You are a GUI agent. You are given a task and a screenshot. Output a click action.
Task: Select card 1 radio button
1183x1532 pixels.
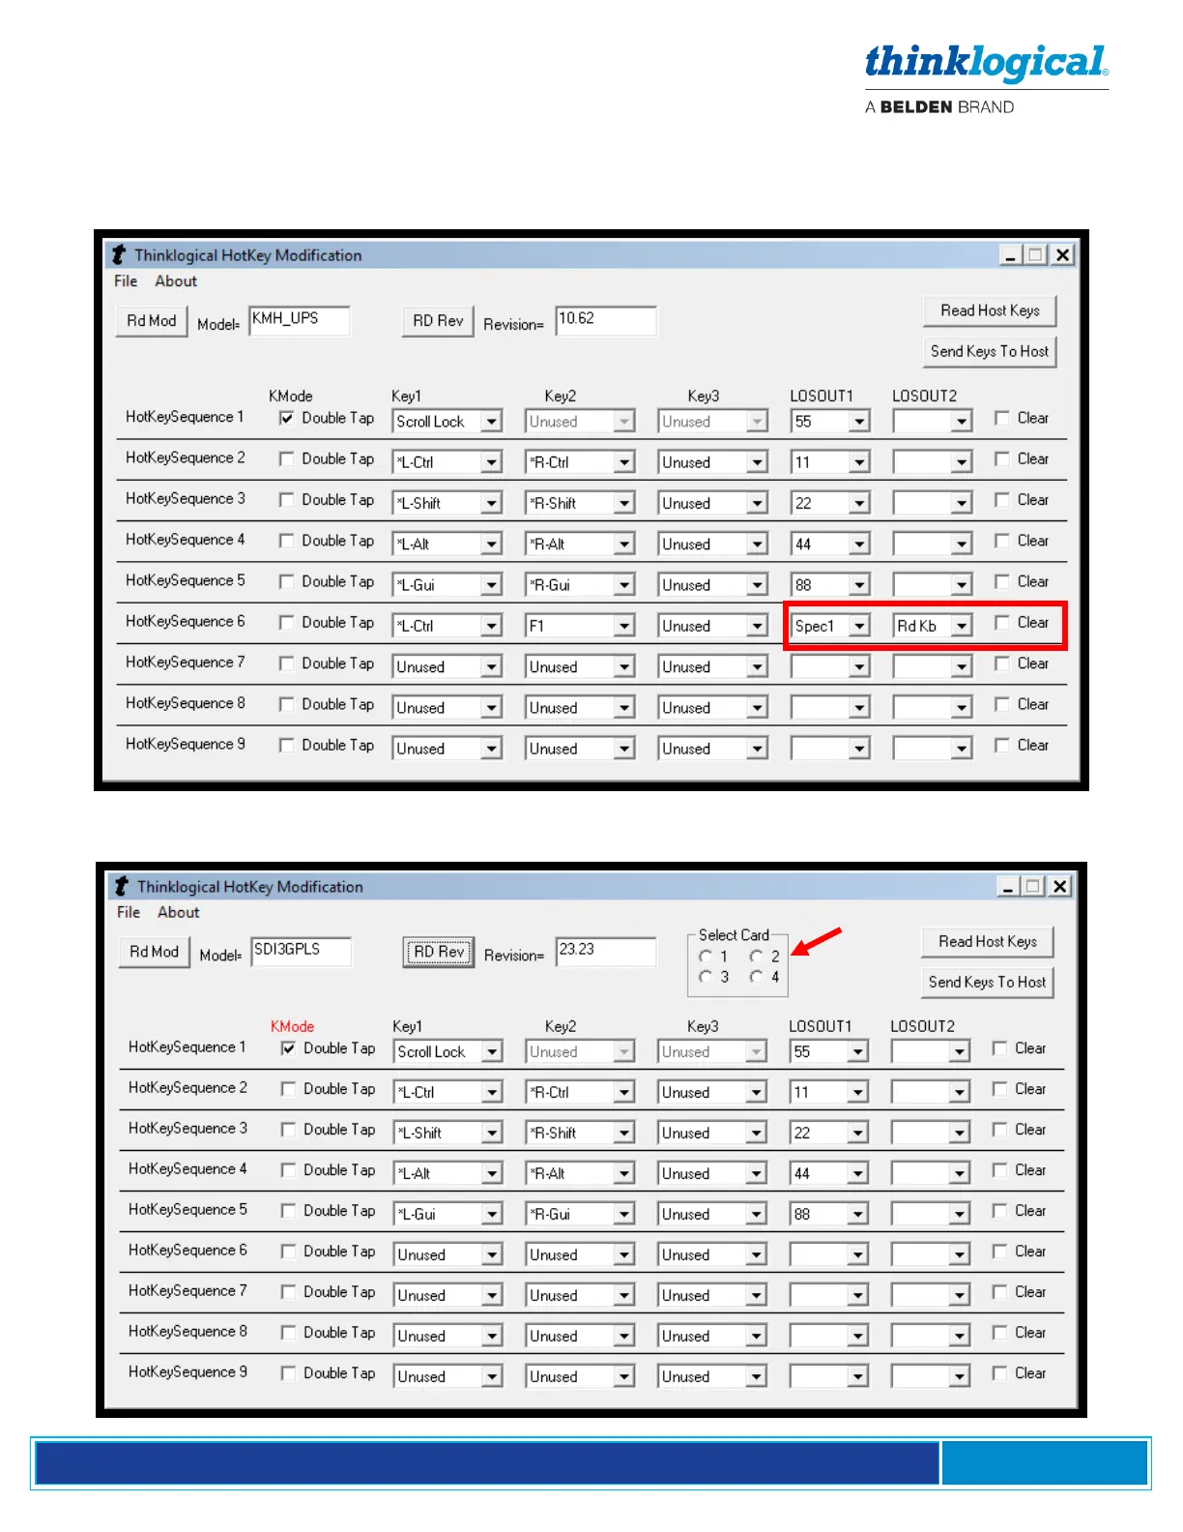point(707,956)
